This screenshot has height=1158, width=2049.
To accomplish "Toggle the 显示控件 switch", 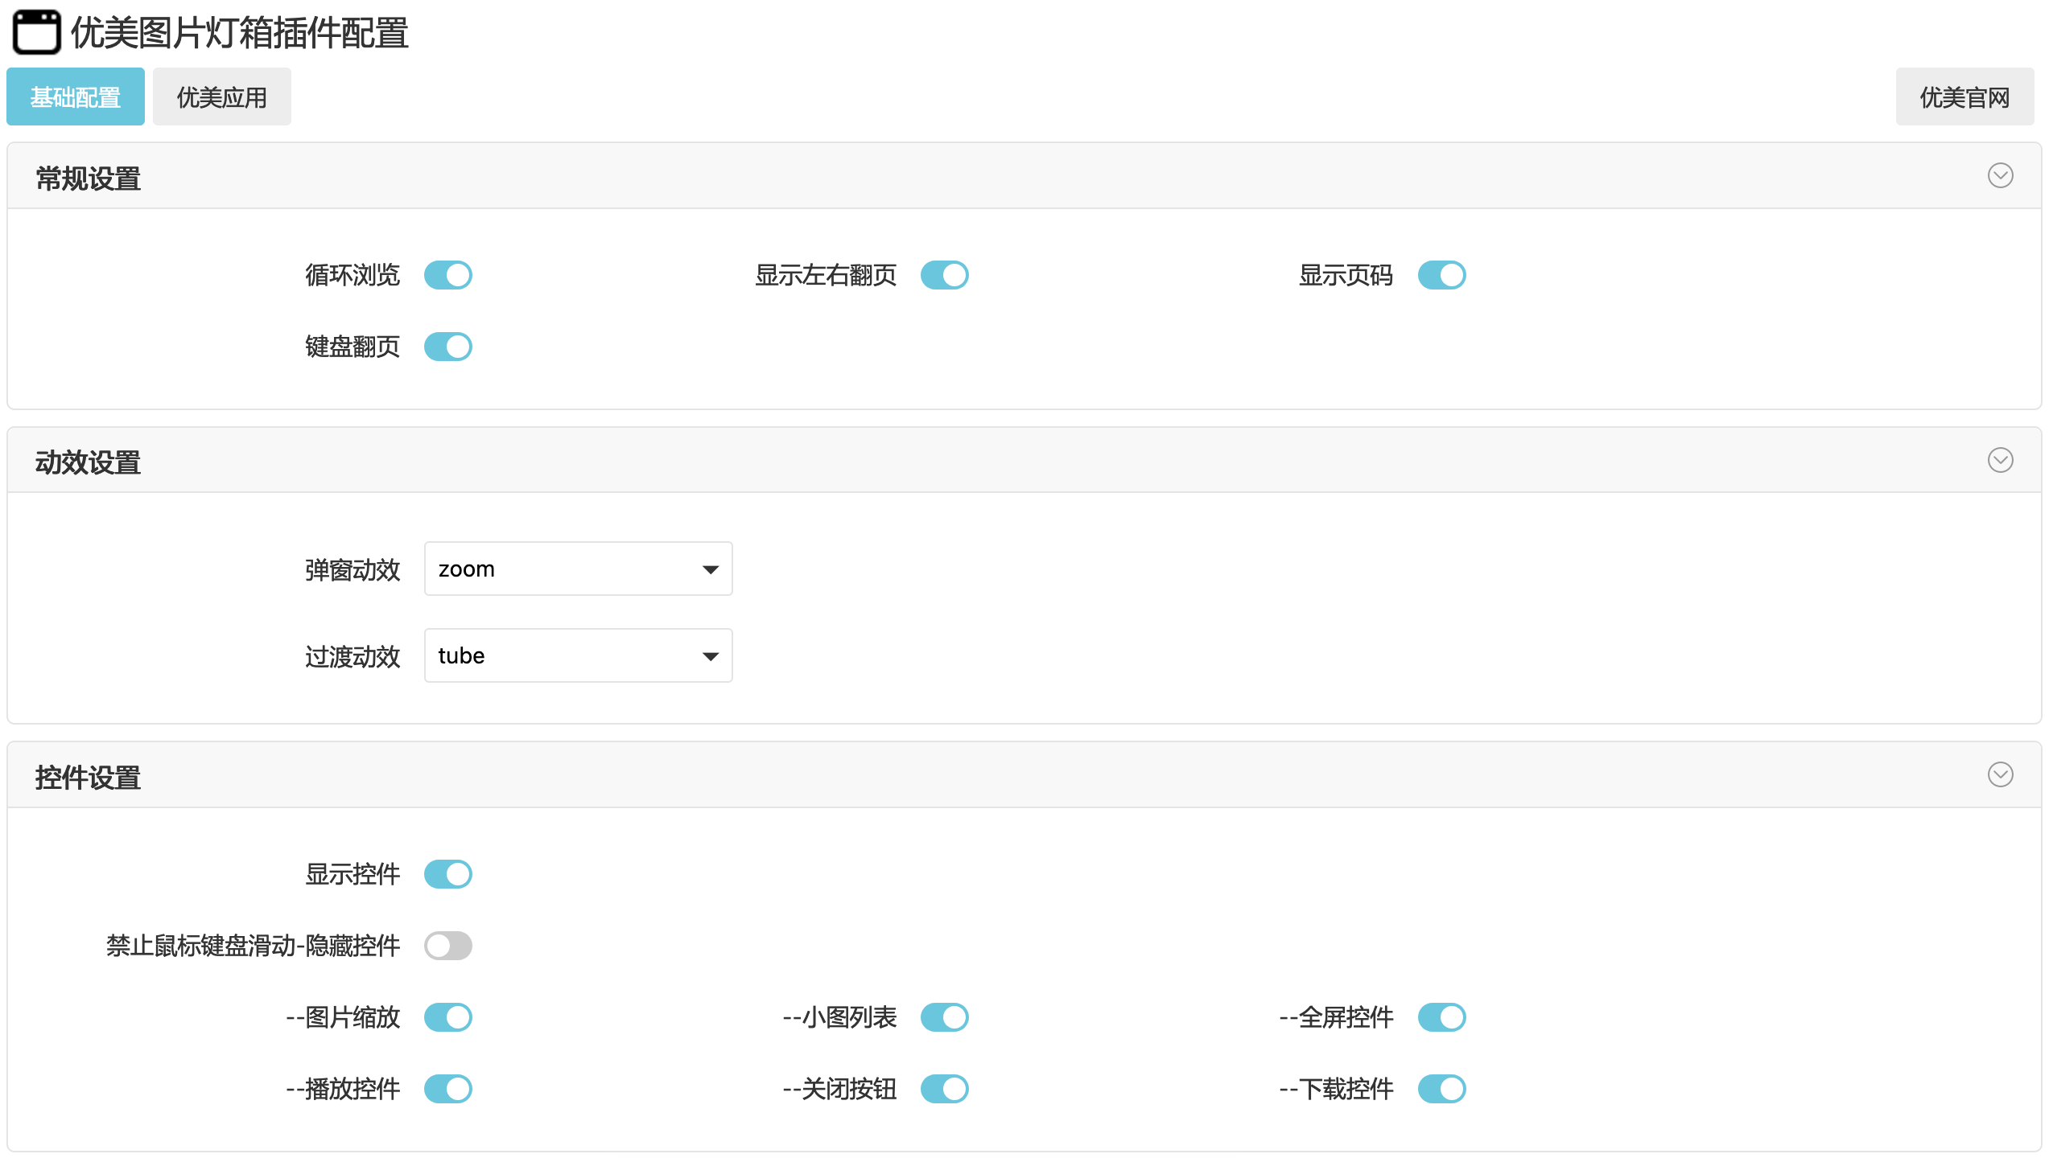I will [448, 874].
